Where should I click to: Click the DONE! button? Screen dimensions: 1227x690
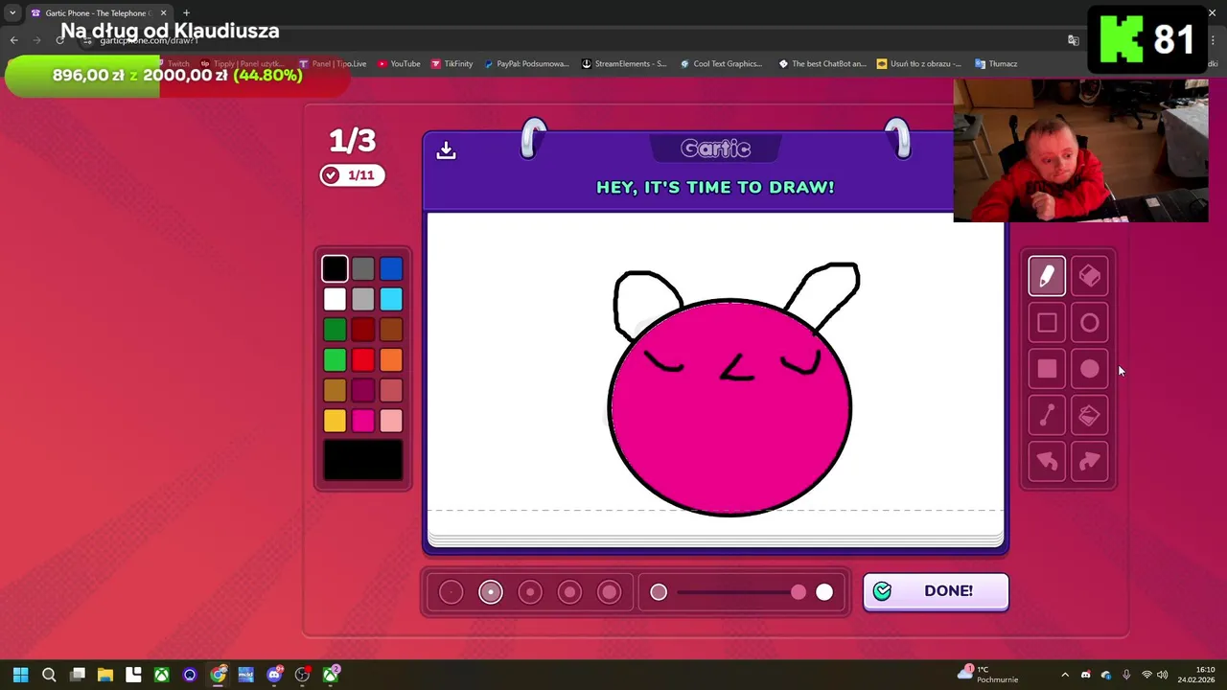936,591
